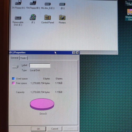Click the drive icon beside Label
132x132 pixels.
(x=15, y=67)
